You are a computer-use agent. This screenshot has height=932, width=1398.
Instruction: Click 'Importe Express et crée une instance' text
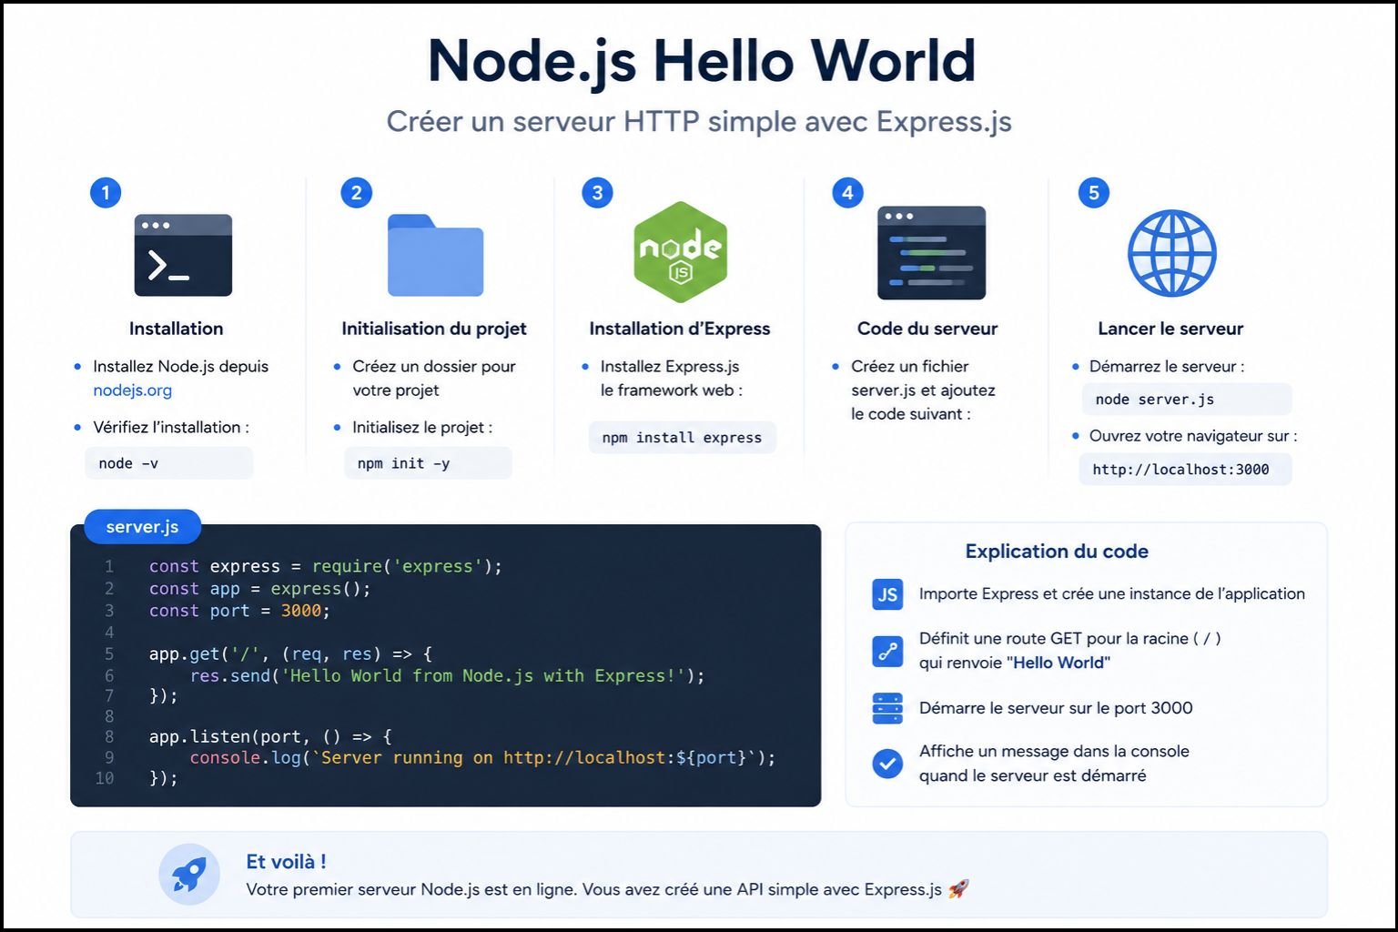click(x=1112, y=593)
